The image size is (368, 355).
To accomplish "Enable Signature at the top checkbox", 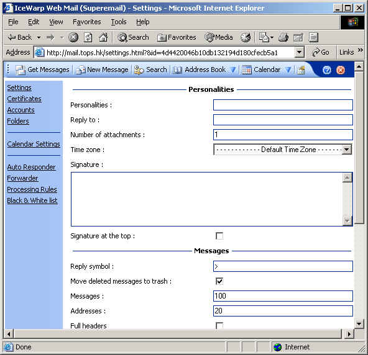I will coord(219,236).
